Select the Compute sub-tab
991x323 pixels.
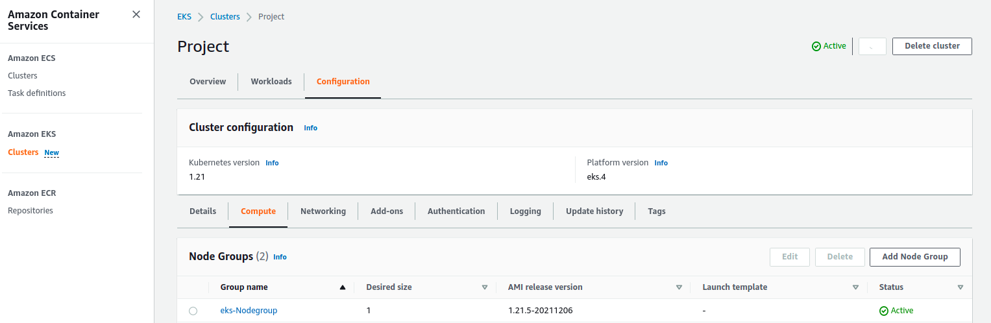(258, 211)
